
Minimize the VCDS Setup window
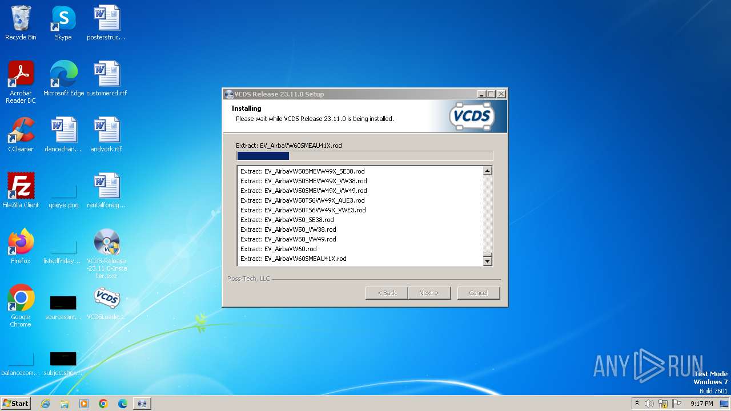pos(481,94)
